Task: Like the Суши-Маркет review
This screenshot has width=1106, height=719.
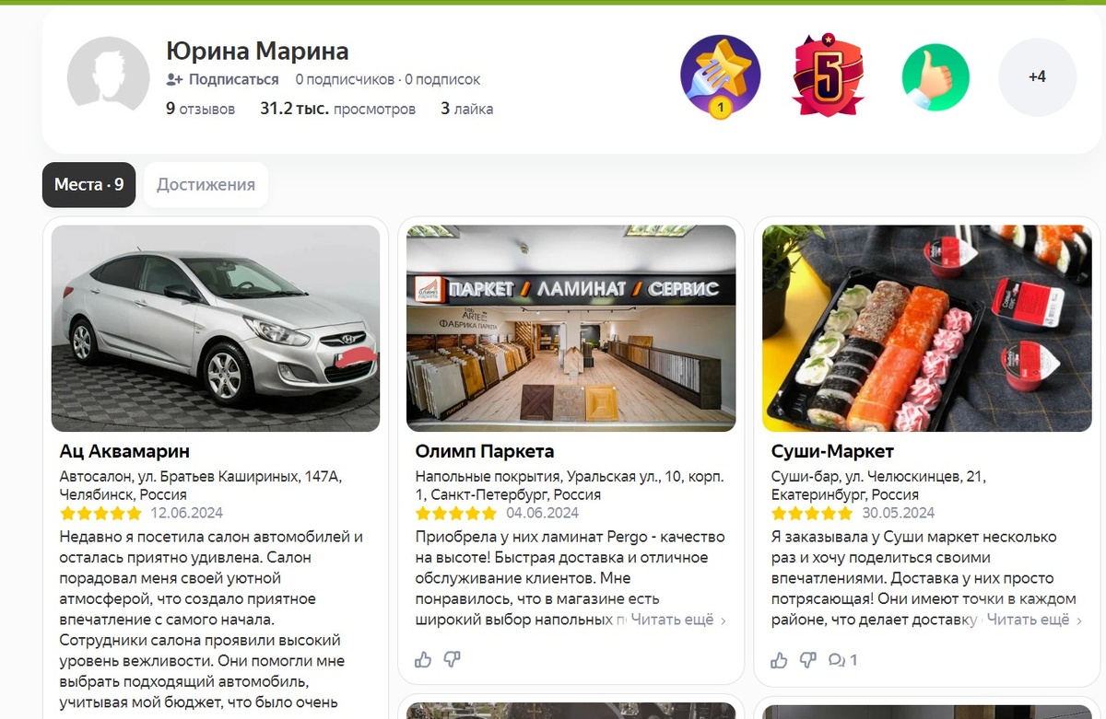Action: click(x=779, y=659)
